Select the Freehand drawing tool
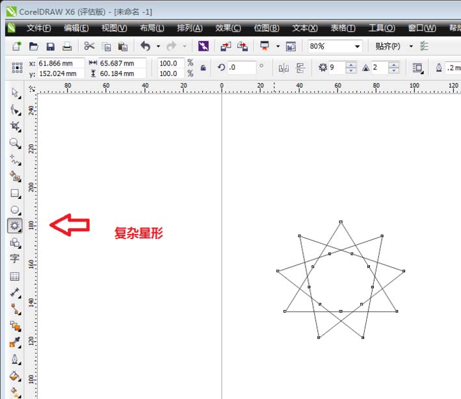 [15, 160]
